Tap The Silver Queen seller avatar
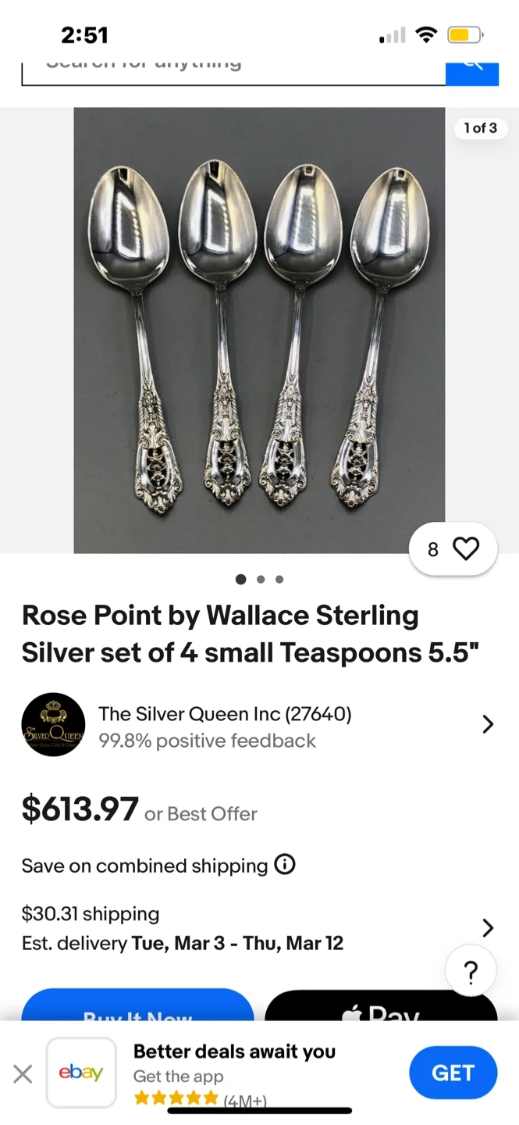Screen dimensions: 519x1125 pos(53,725)
